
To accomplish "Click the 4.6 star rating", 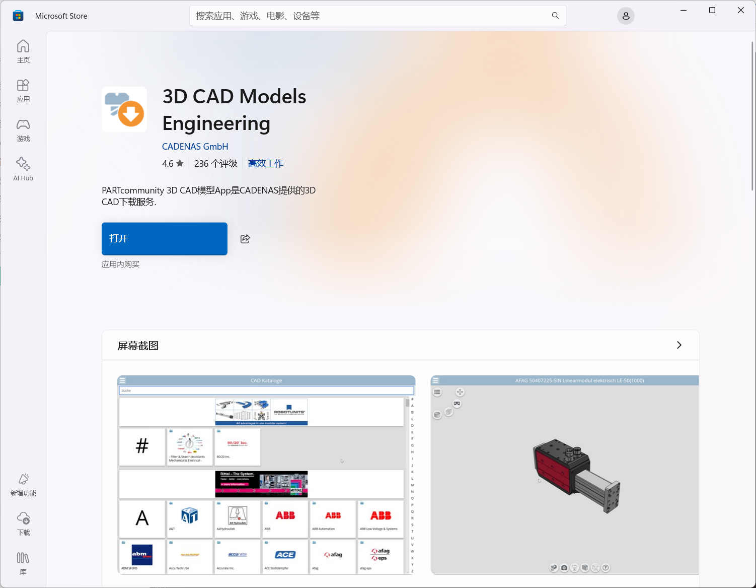I will pyautogui.click(x=173, y=164).
